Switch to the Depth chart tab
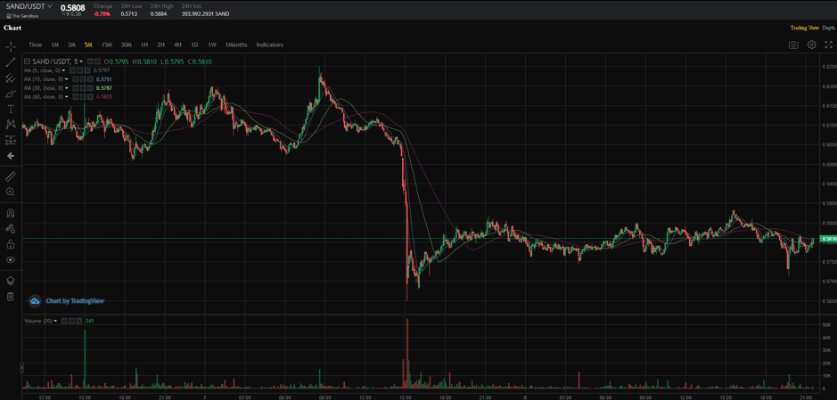 (x=828, y=28)
